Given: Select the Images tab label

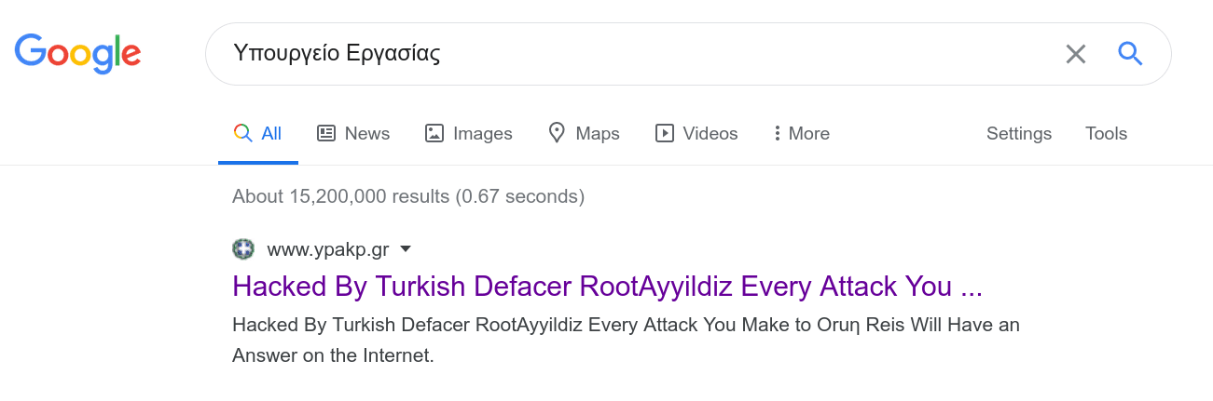Looking at the screenshot, I should pyautogui.click(x=483, y=133).
